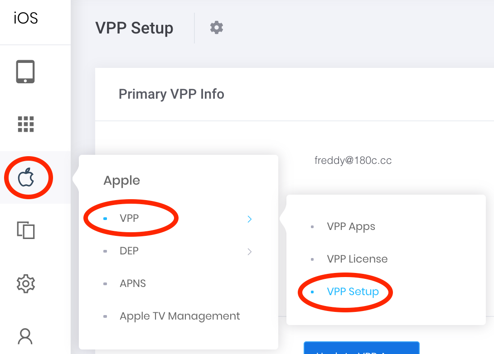Open VPP Apps submenu item
The width and height of the screenshot is (494, 354).
351,226
